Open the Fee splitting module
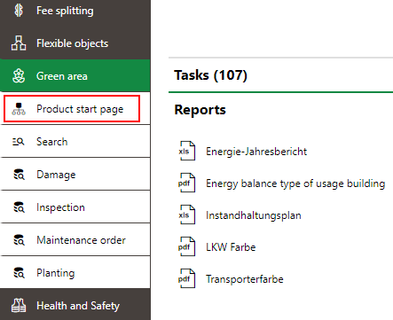Viewport: 393px width, 320px height. 75,12
